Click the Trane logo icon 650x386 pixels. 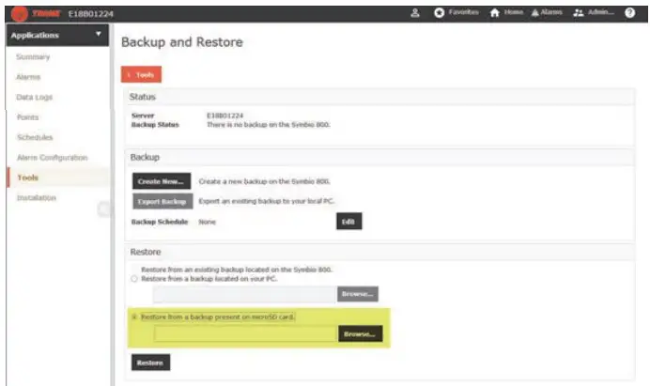19,14
